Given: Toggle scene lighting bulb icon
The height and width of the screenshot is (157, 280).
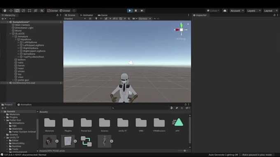Looking at the screenshot, I should pos(96,18).
